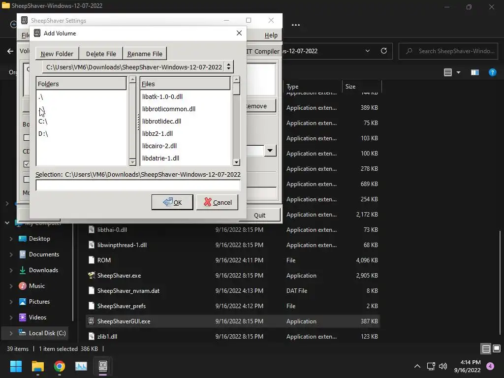Click Folders list scroll down arrow
Image resolution: width=504 pixels, height=378 pixels.
(132, 162)
